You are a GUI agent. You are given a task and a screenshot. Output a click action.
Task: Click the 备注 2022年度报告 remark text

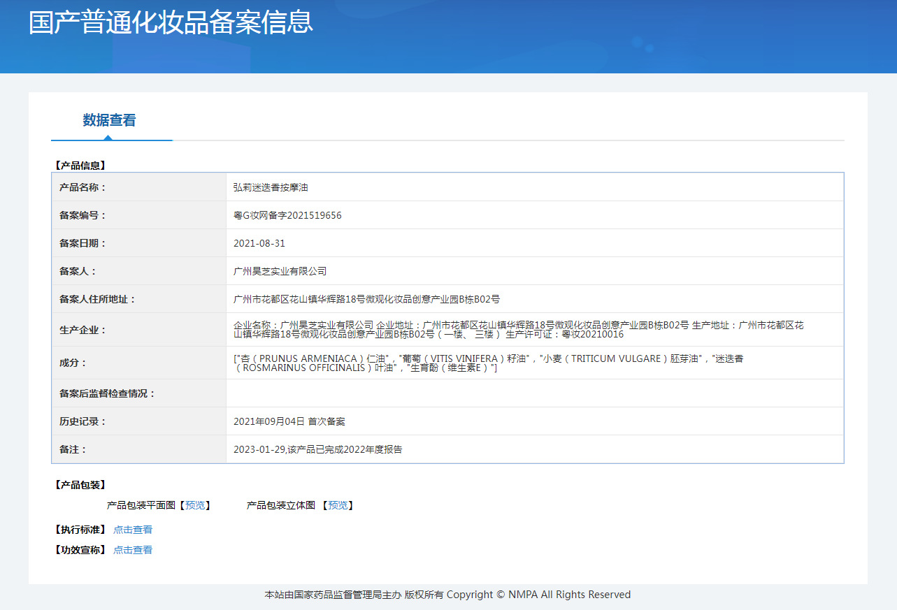coord(318,449)
